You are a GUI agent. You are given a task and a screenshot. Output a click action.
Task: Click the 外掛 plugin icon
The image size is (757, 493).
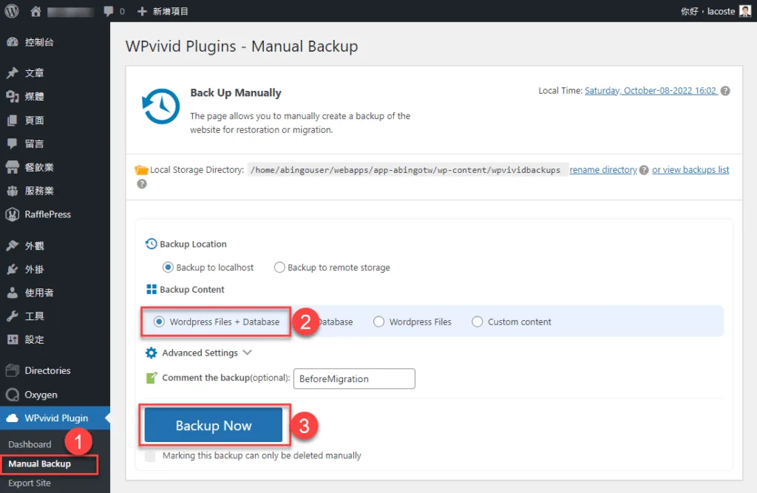(13, 269)
